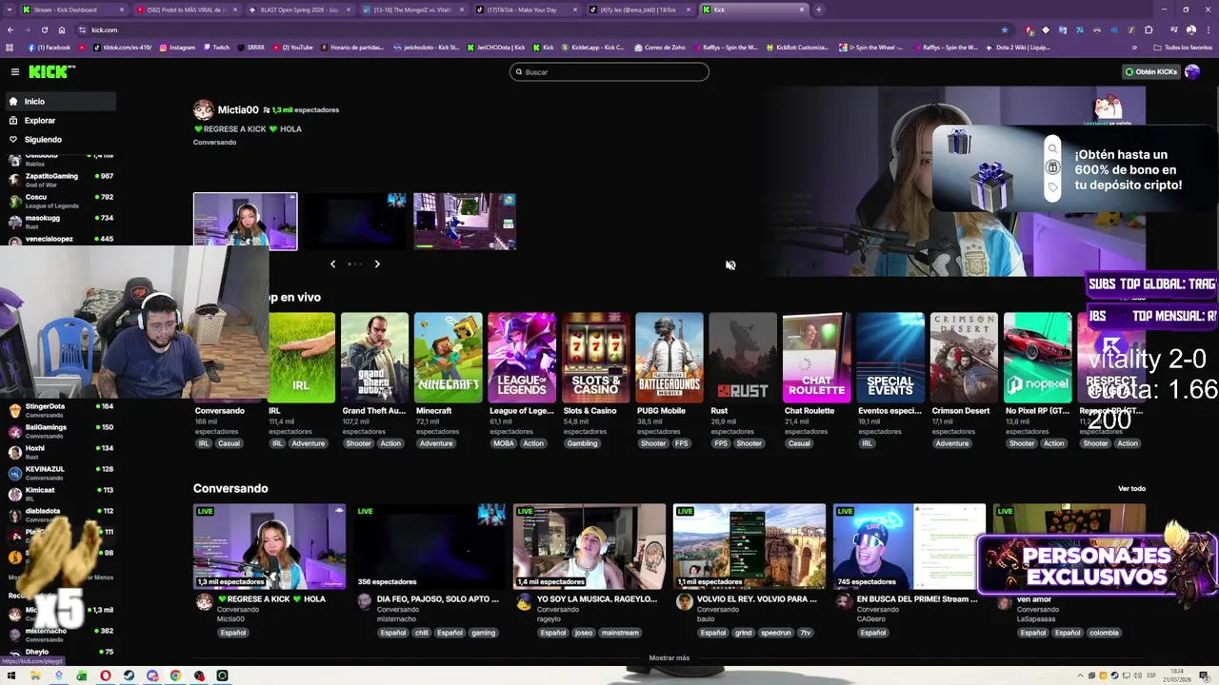Open the Twitch bookmark
The image size is (1219, 685).
tap(216, 47)
